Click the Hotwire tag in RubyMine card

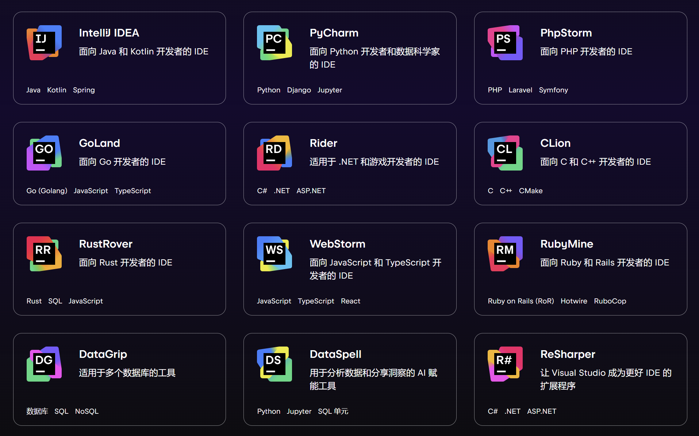[x=574, y=301]
